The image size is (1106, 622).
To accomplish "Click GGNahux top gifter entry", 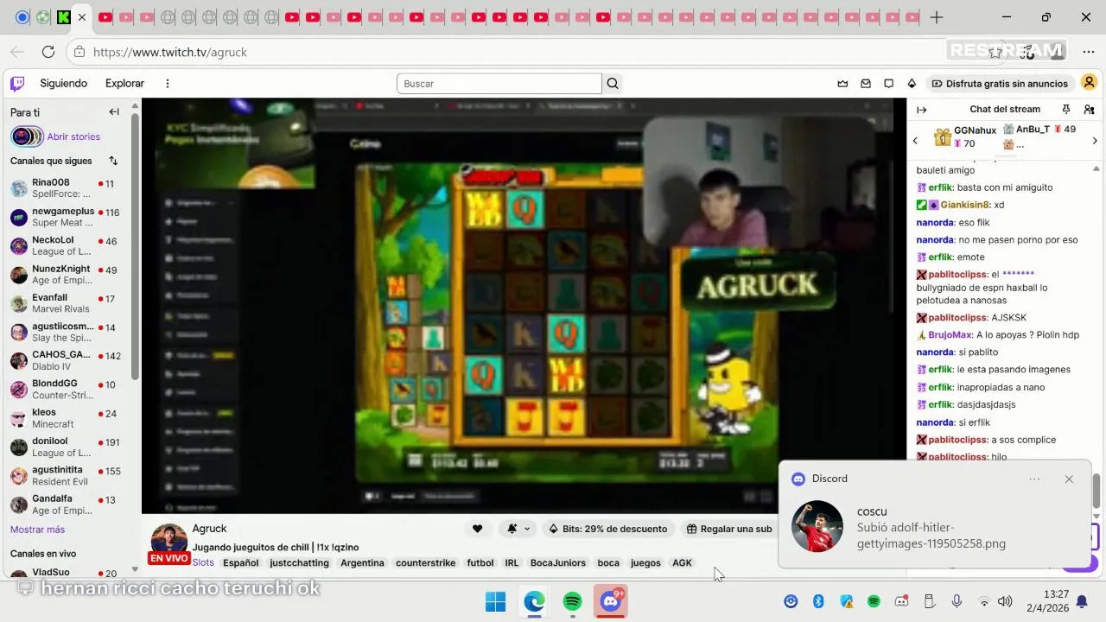I will click(x=965, y=137).
